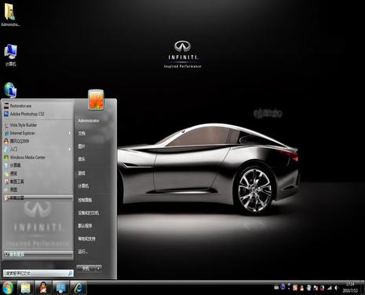Click the volume speaker tray icon
The image size is (365, 295).
click(336, 288)
